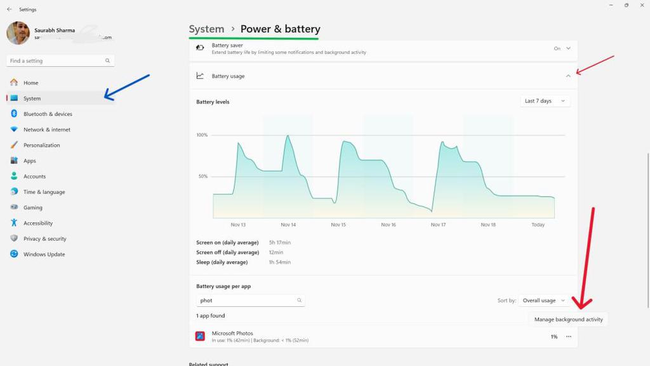Viewport: 650px width, 366px height.
Task: Click the battery usage per app search field
Action: point(246,301)
